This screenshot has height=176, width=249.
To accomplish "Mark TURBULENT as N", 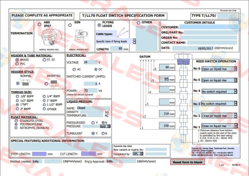I will (x=103, y=133).
